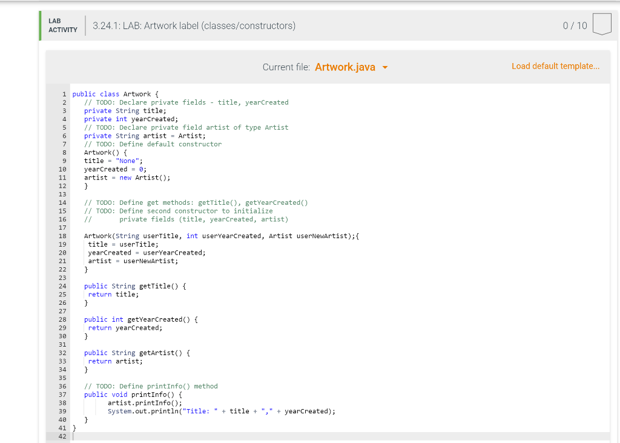Click line number 18 in the gutter
This screenshot has width=620, height=443.
click(x=62, y=236)
